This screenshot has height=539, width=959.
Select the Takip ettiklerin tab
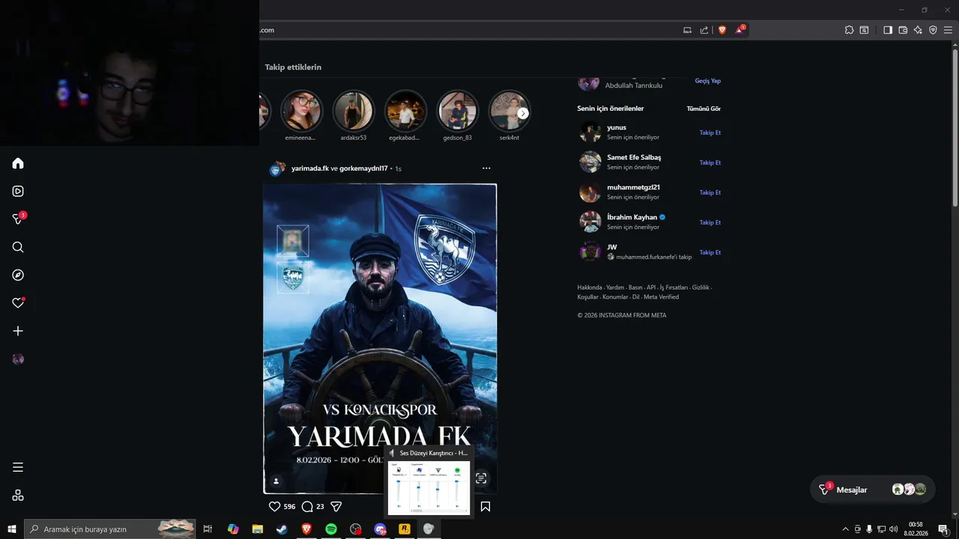coord(293,67)
